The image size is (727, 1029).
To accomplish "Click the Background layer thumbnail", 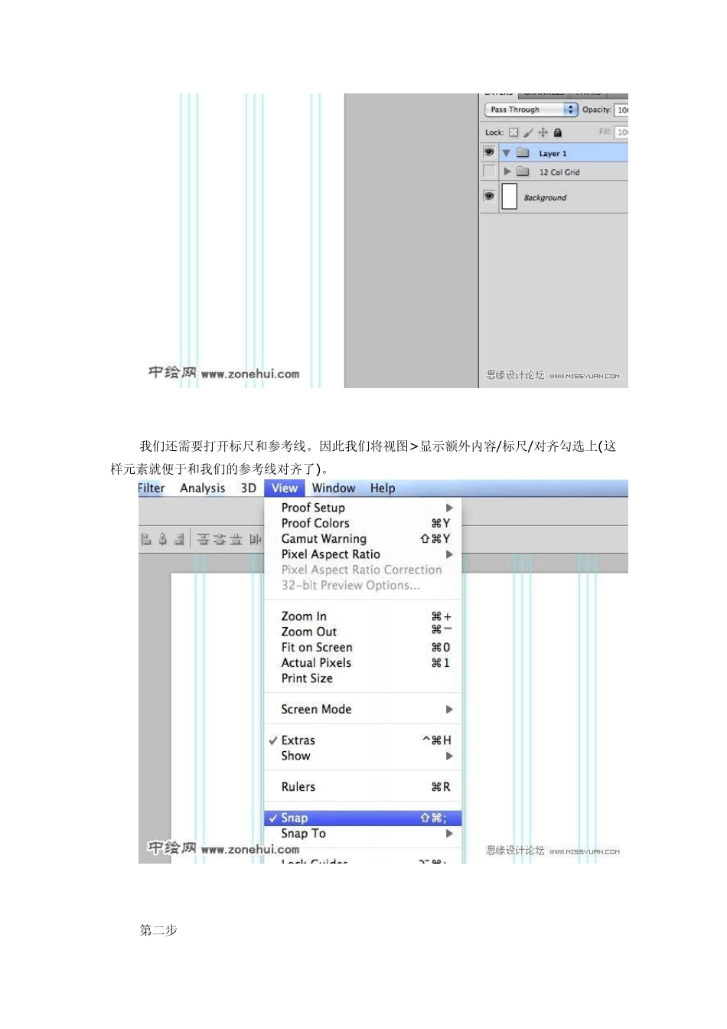I will pos(509,197).
